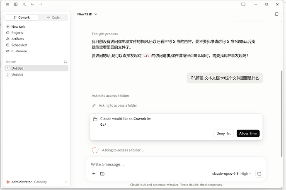The image size is (286, 190).
Task: Switch to the Code tab
Action: pos(53,17)
